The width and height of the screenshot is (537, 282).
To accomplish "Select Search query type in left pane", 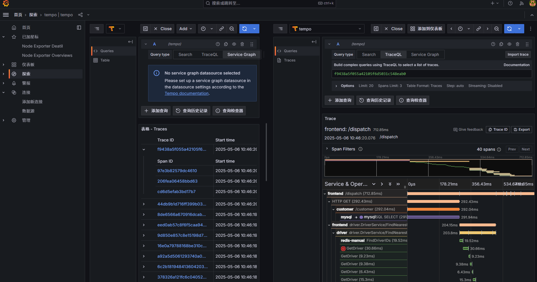I will point(185,54).
